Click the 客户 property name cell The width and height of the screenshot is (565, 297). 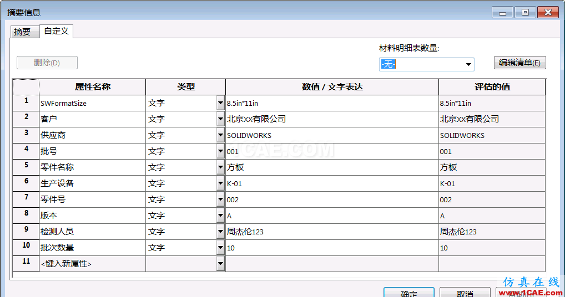(92, 119)
